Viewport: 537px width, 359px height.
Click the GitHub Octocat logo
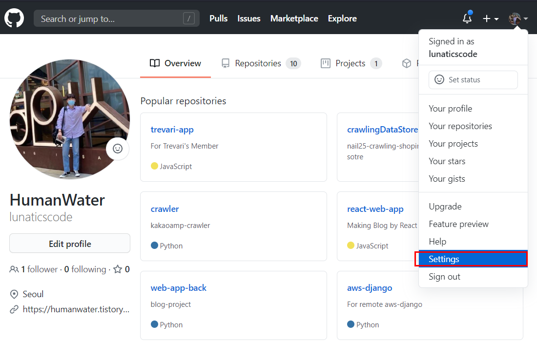14,18
